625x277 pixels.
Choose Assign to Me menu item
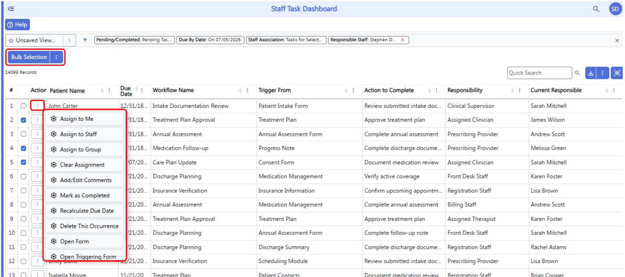point(85,119)
